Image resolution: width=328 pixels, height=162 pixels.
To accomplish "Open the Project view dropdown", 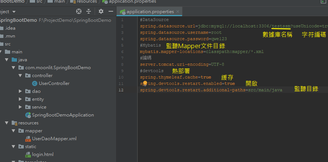I will click(14, 12).
